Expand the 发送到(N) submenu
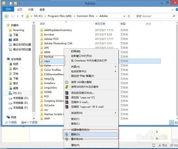This screenshot has height=149, width=178. [x=91, y=113]
